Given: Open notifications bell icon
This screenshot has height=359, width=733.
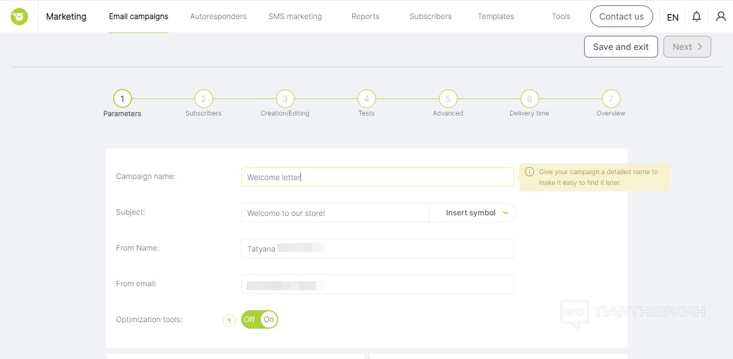Looking at the screenshot, I should point(696,16).
